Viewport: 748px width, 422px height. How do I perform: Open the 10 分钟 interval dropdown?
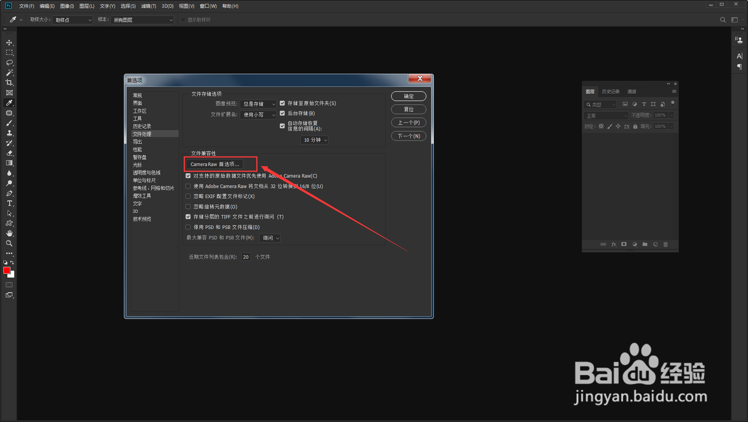pos(314,140)
